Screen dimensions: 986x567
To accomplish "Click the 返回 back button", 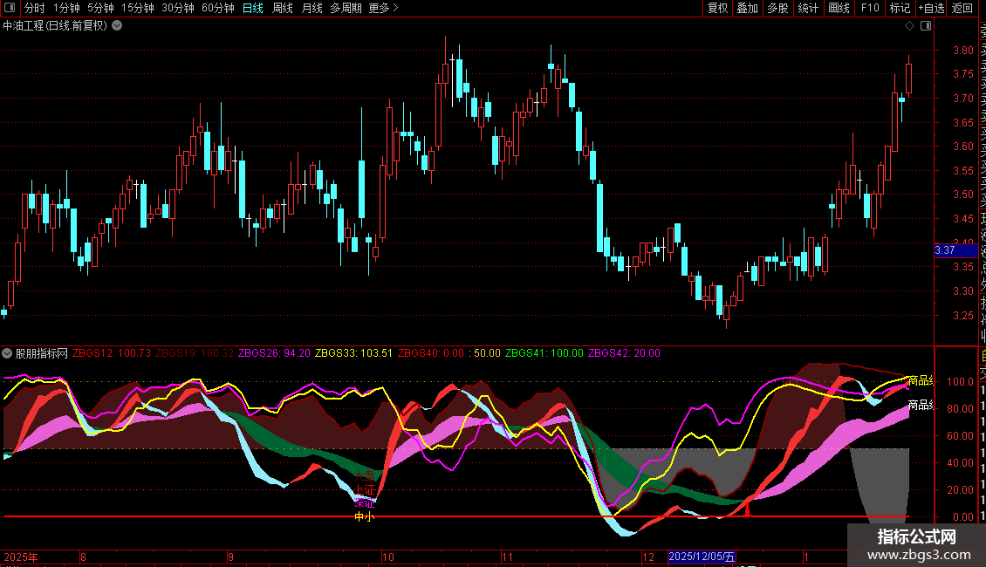I will [x=962, y=8].
